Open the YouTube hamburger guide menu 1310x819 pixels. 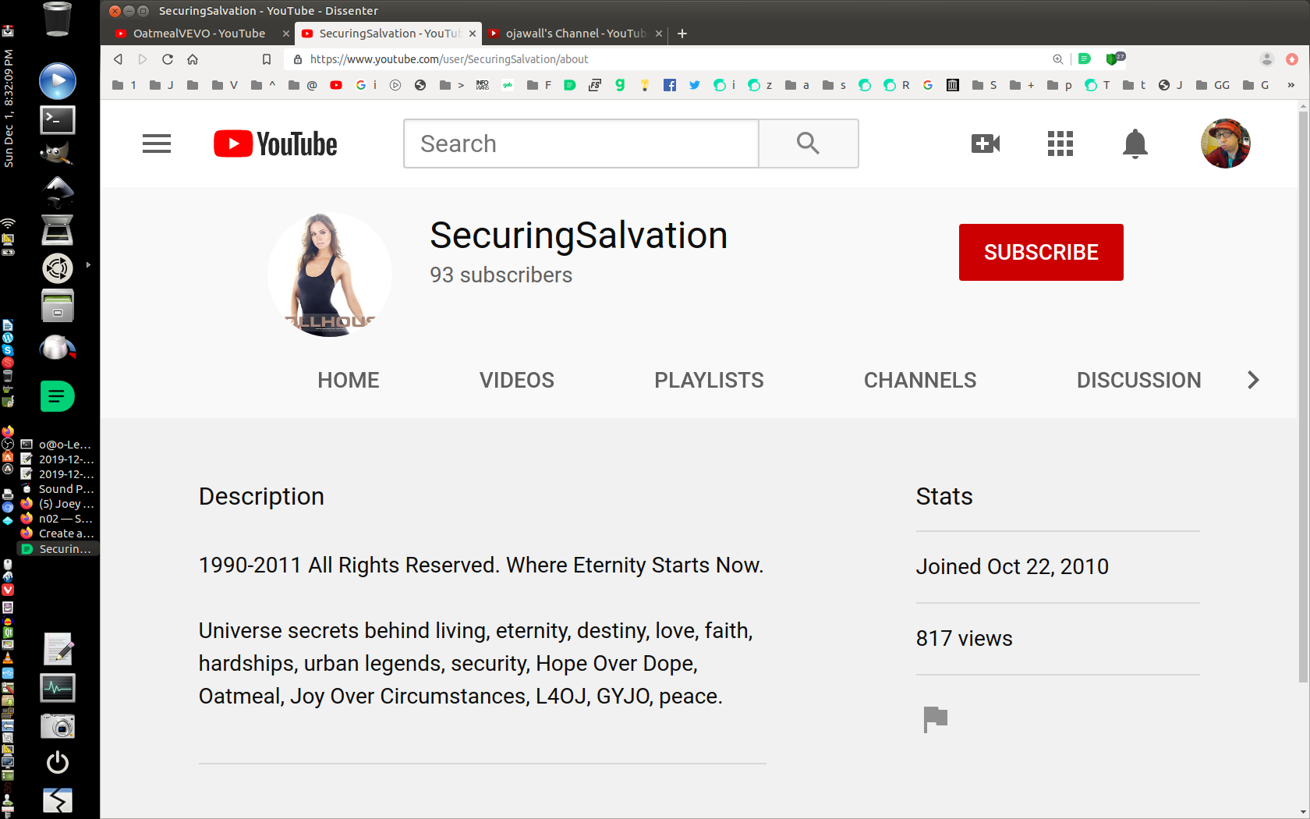157,144
